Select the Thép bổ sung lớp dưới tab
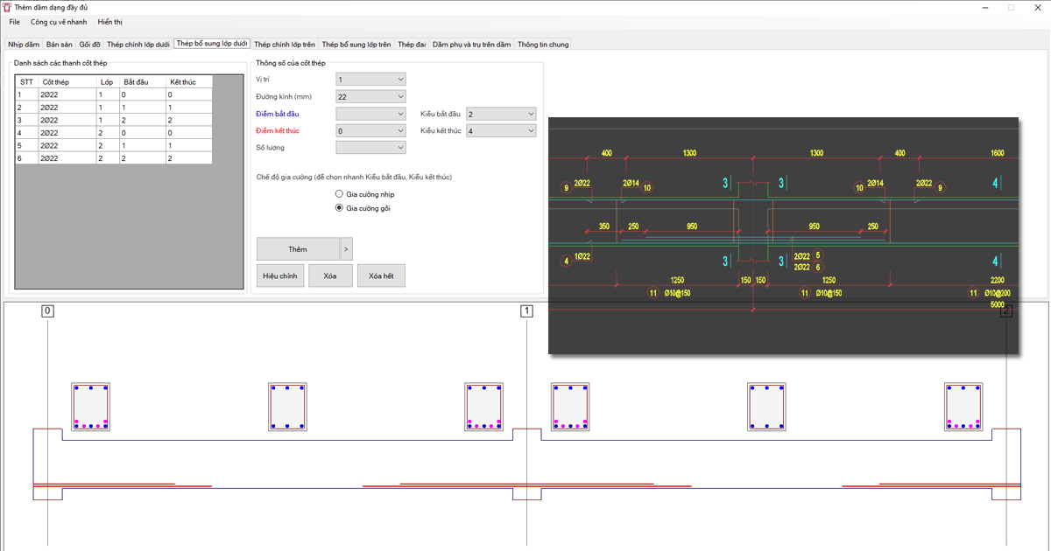1051x551 pixels. [x=212, y=43]
